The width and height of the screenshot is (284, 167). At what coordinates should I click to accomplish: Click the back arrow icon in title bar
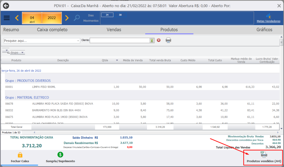[x=6, y=6]
